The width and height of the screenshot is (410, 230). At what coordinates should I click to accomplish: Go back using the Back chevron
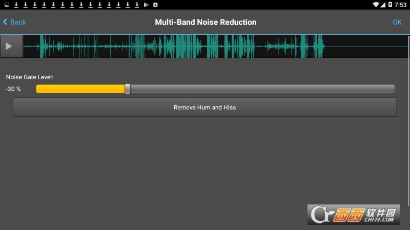tap(14, 22)
